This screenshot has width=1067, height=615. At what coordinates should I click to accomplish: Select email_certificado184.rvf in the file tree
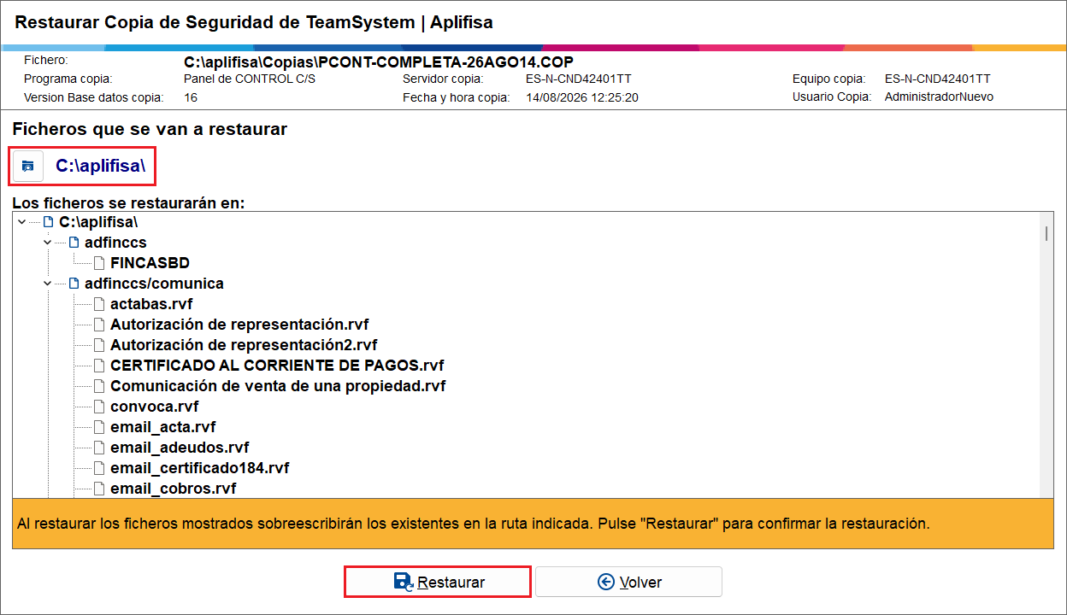point(200,468)
